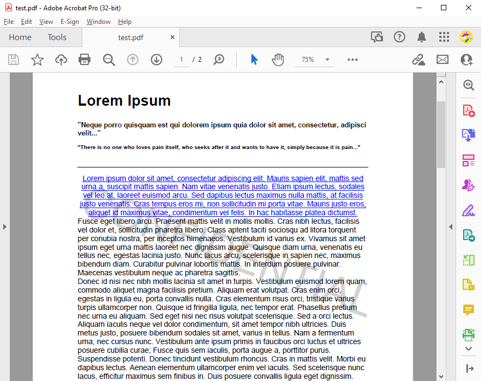Open the Comment tool in sidebar
The height and width of the screenshot is (381, 481).
(469, 310)
